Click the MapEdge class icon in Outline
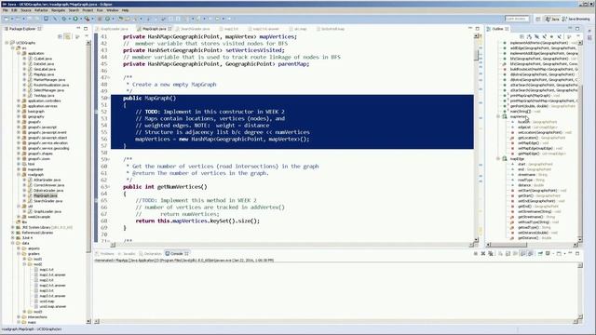596x335 pixels. tap(505, 159)
